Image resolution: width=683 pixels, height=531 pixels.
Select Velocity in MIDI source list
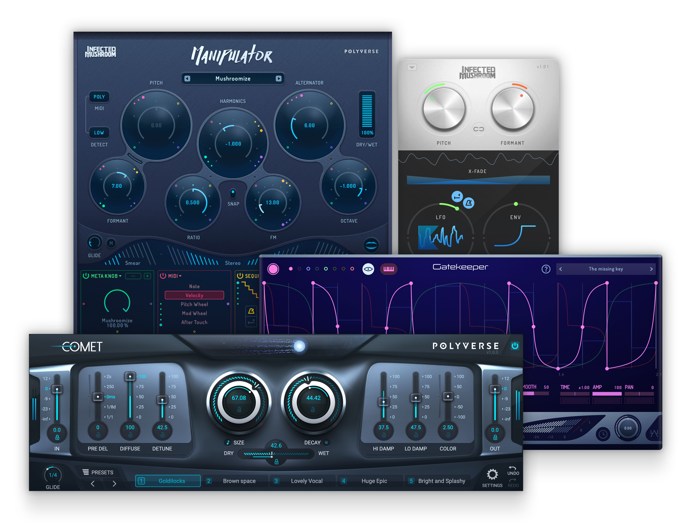[x=194, y=295]
